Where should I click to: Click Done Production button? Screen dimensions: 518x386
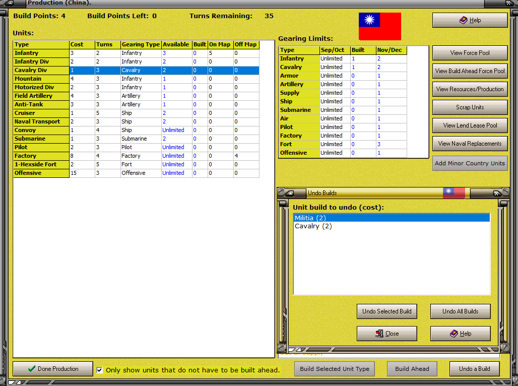53,369
